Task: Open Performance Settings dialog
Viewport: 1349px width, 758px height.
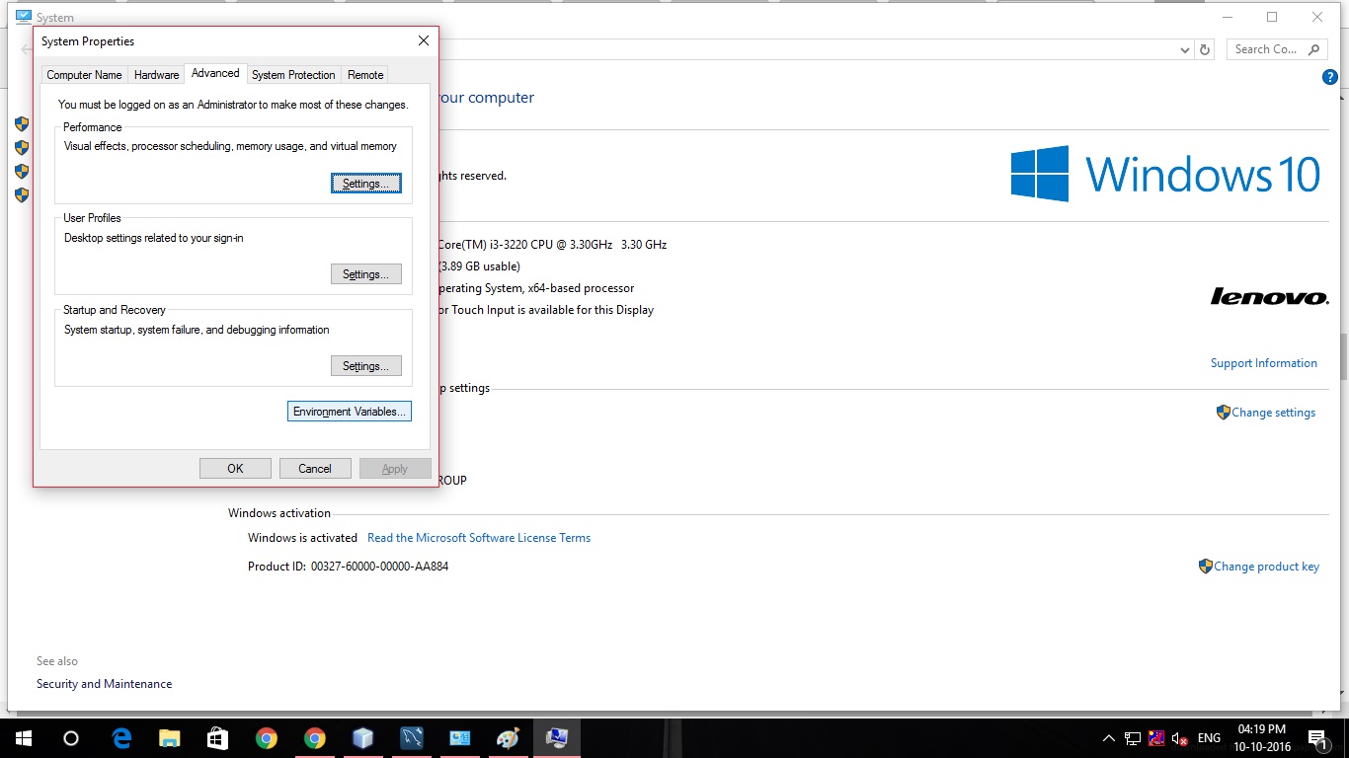Action: 365,183
